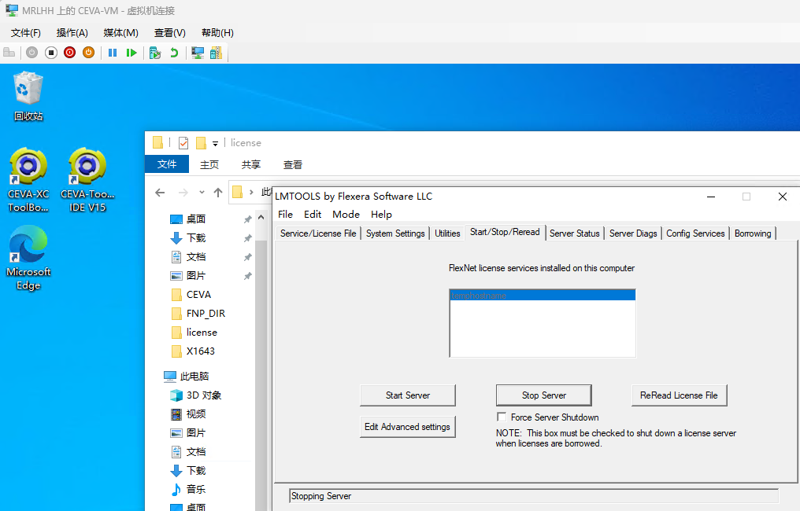The image size is (800, 511).
Task: Open the recent locations dropdown in Explorer
Action: (x=202, y=193)
